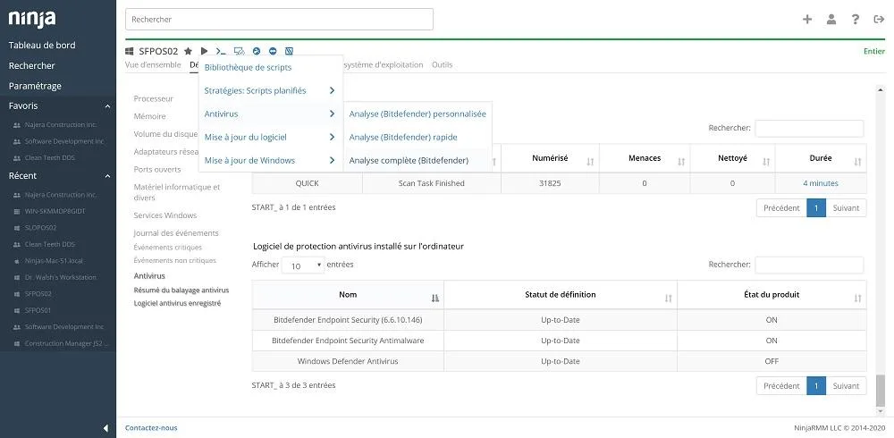Image resolution: width=894 pixels, height=438 pixels.
Task: Choose Analyse complète (Bitdefender)
Action: (x=409, y=161)
